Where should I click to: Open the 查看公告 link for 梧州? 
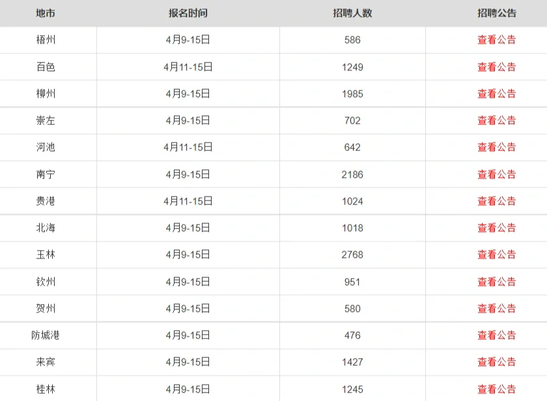496,40
